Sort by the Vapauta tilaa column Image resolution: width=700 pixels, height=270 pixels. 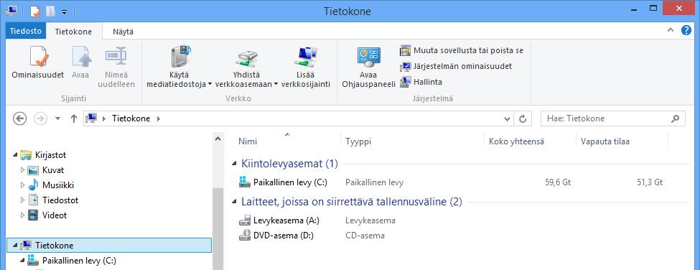coord(605,141)
